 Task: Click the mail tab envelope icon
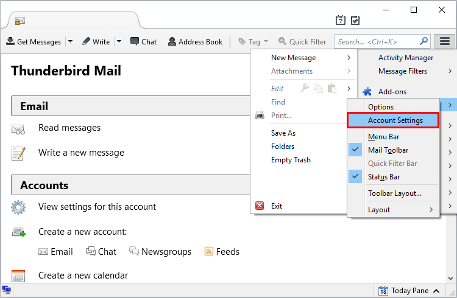tap(20, 21)
